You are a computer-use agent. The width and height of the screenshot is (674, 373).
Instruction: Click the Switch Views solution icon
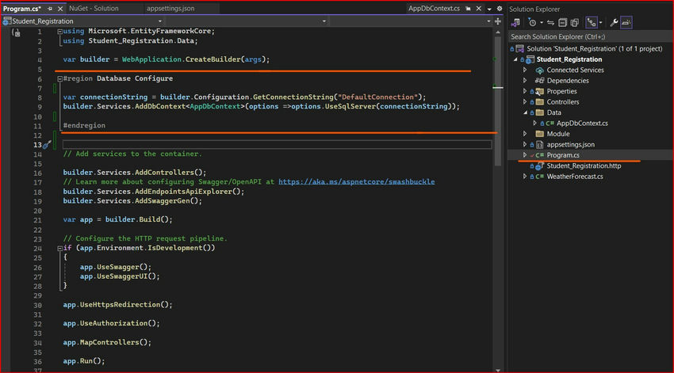[517, 22]
